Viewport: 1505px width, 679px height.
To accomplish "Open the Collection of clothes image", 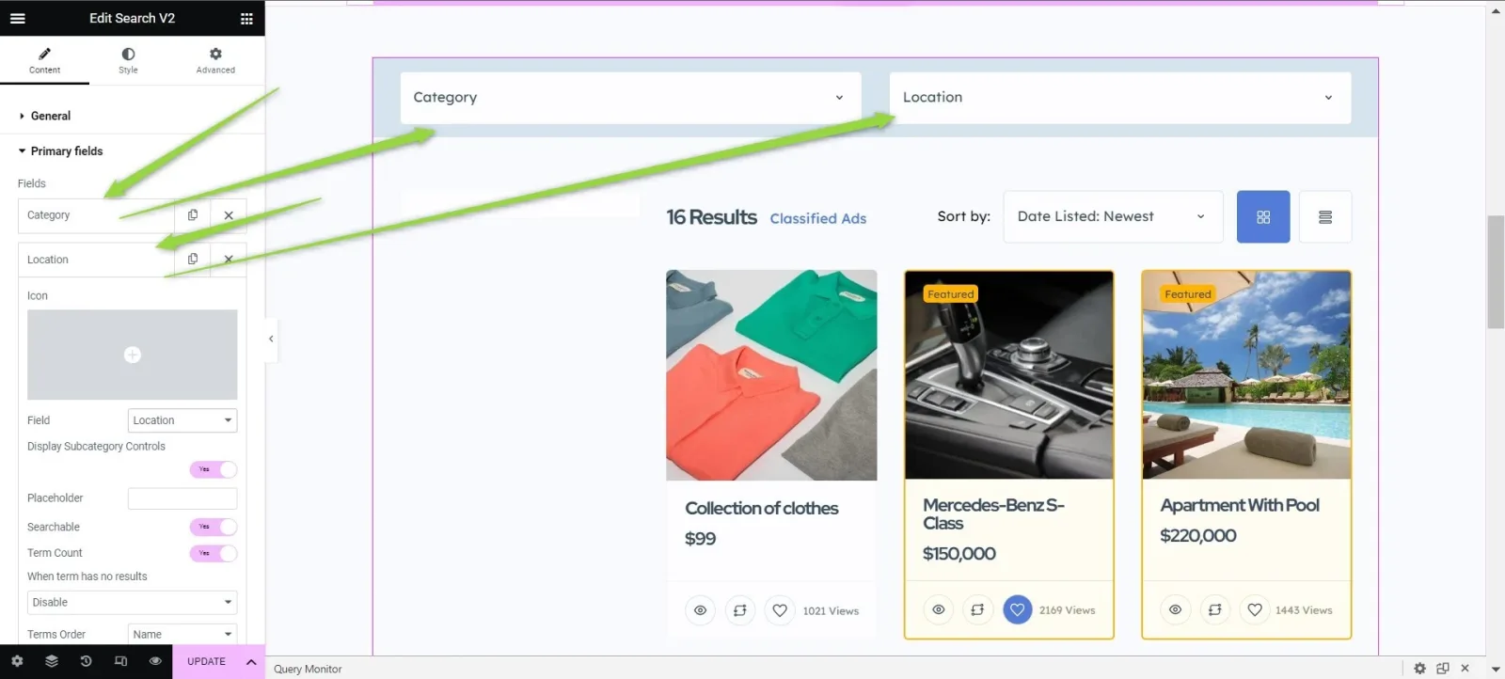I will [x=771, y=375].
